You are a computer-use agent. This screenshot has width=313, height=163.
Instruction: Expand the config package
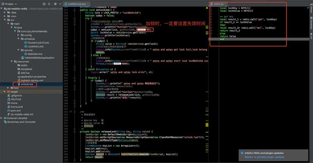pos(19,35)
